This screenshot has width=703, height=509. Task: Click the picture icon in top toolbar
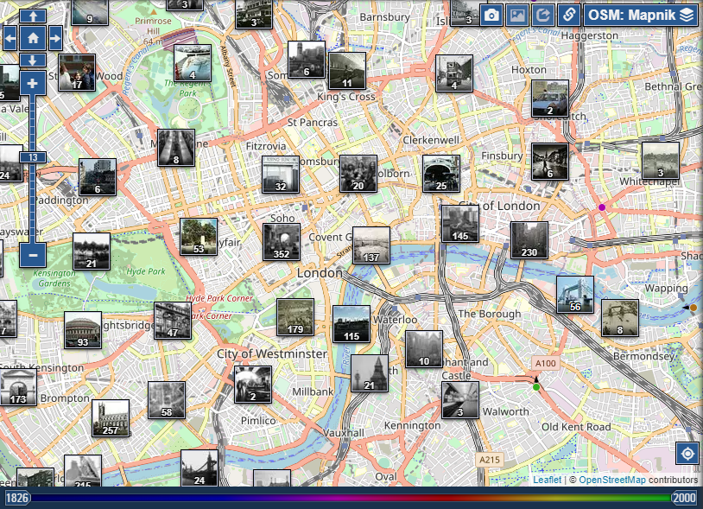(516, 15)
